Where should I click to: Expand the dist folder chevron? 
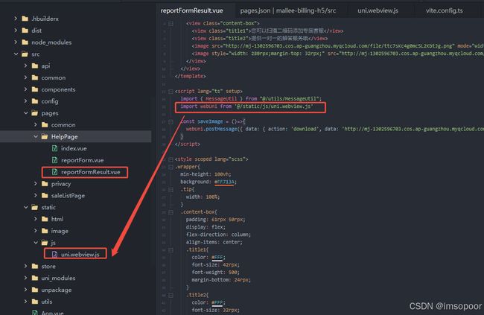point(16,31)
